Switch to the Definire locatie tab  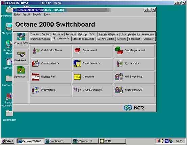click(106, 39)
